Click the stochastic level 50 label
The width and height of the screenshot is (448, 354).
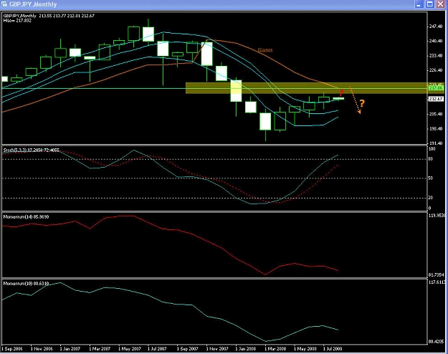coord(431,178)
